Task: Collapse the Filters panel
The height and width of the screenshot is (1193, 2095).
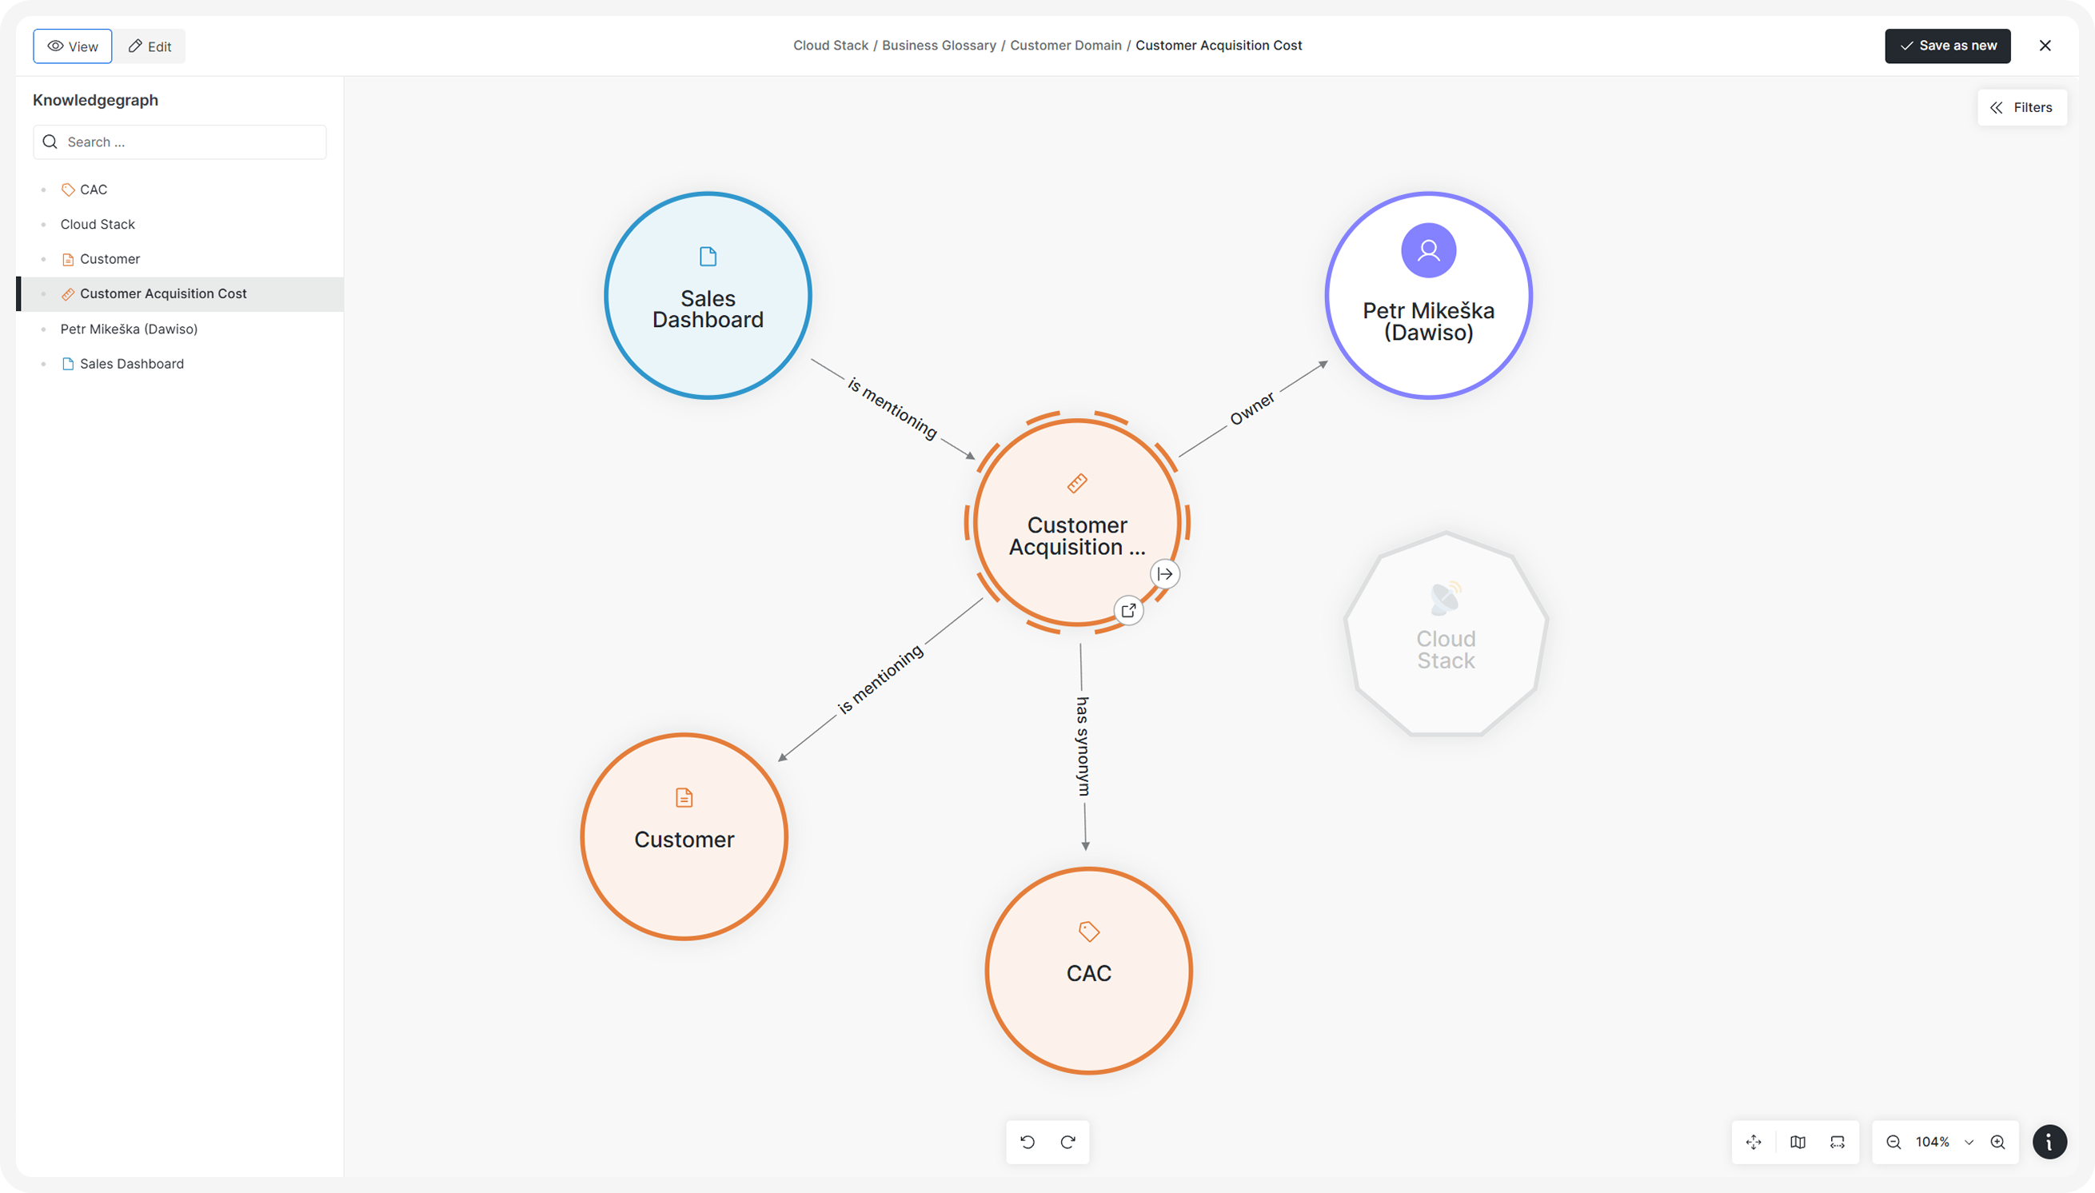Action: point(2021,107)
